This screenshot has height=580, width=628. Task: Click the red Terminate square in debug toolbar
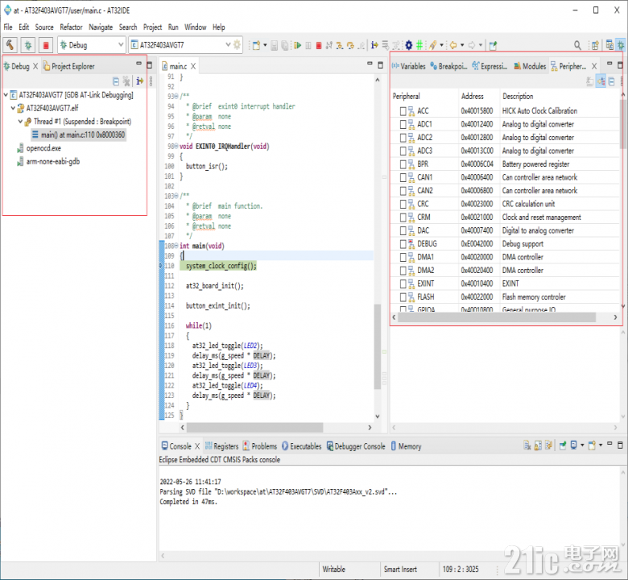click(319, 45)
